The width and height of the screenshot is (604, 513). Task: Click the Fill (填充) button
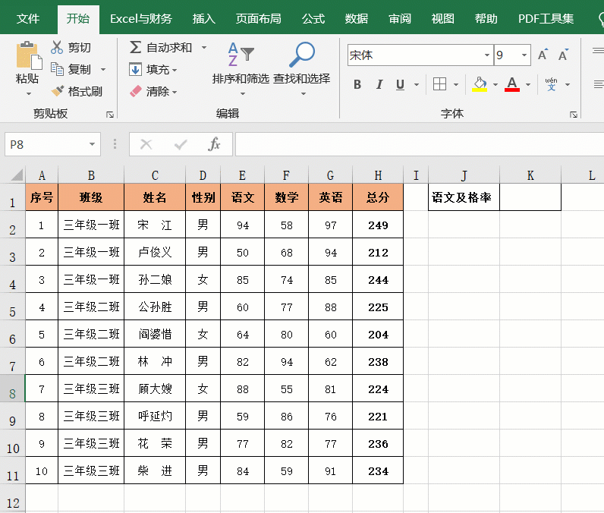point(153,69)
